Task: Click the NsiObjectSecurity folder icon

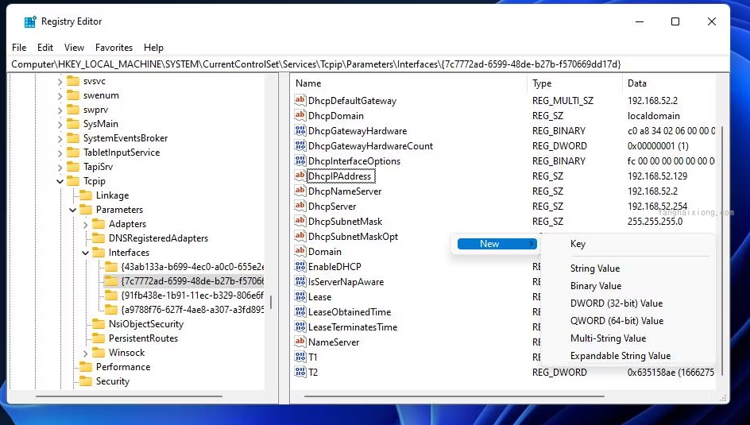Action: point(99,323)
